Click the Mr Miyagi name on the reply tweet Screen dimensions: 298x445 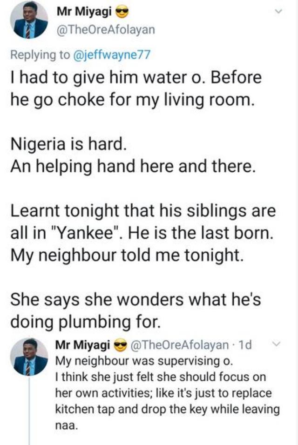tap(82, 345)
